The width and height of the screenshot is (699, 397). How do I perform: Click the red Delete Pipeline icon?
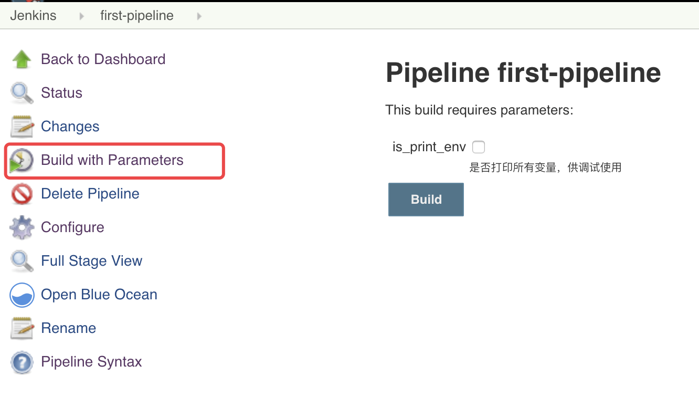pyautogui.click(x=22, y=194)
